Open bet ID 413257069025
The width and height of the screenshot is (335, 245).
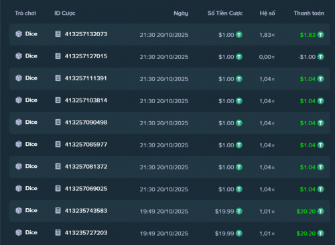click(86, 189)
